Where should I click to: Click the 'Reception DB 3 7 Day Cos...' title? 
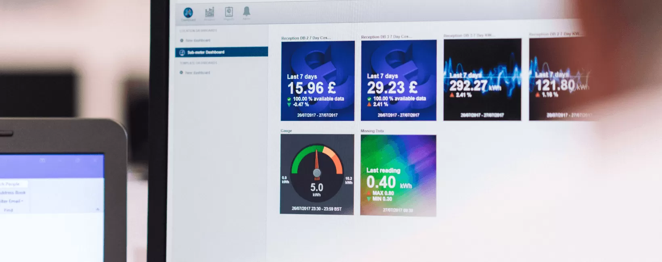point(386,37)
